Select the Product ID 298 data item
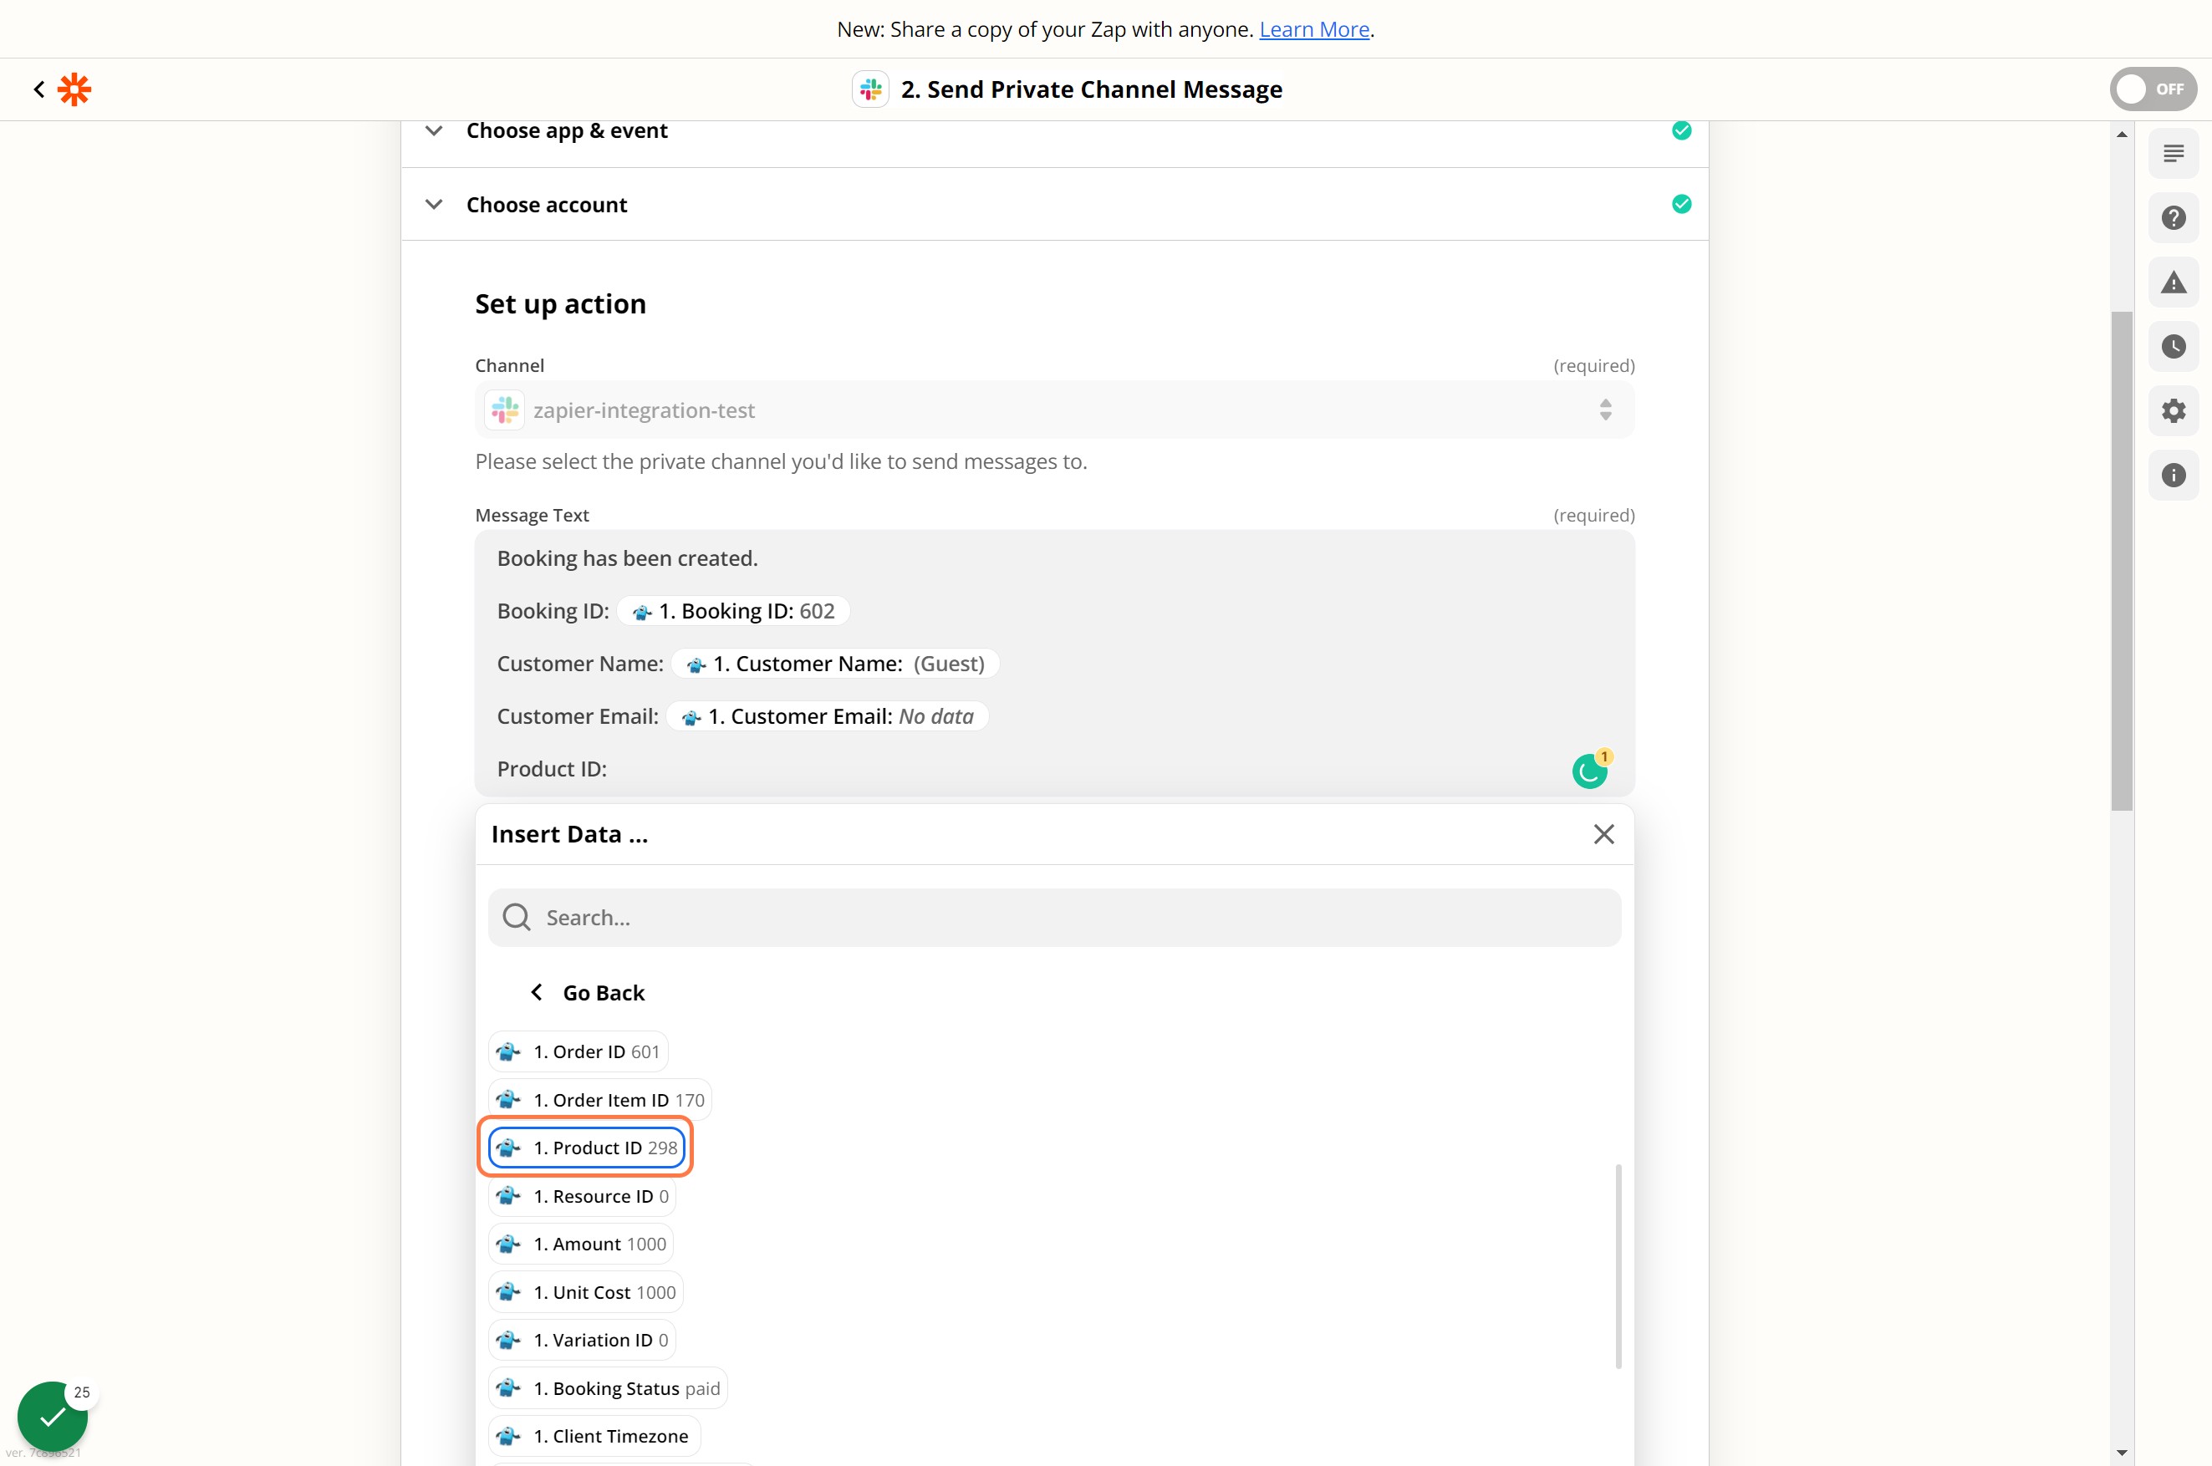The image size is (2212, 1466). tap(586, 1148)
